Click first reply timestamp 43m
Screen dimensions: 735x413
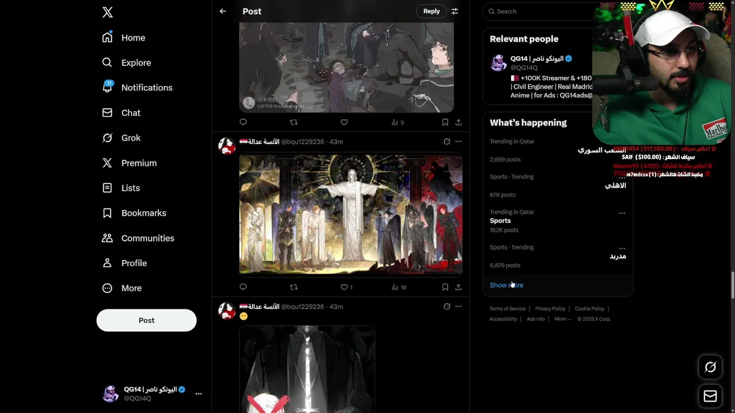(x=336, y=142)
